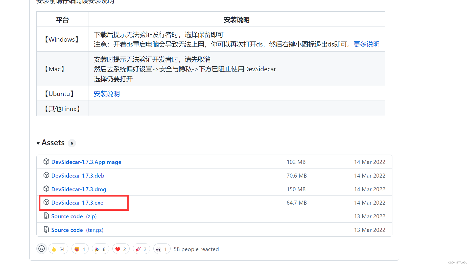Screen dimensions: 471x266
Task: Toggle the laughing emoji reaction
Action: pos(80,249)
